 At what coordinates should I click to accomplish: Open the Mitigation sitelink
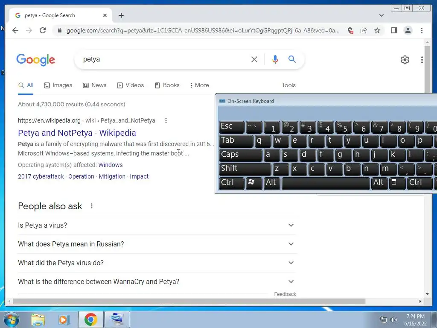(x=112, y=176)
